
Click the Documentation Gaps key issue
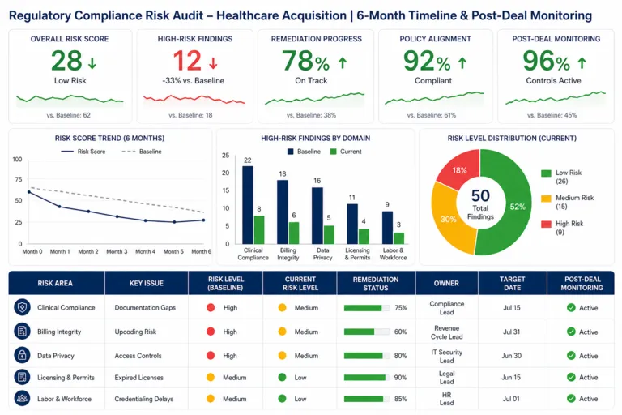pyautogui.click(x=145, y=308)
